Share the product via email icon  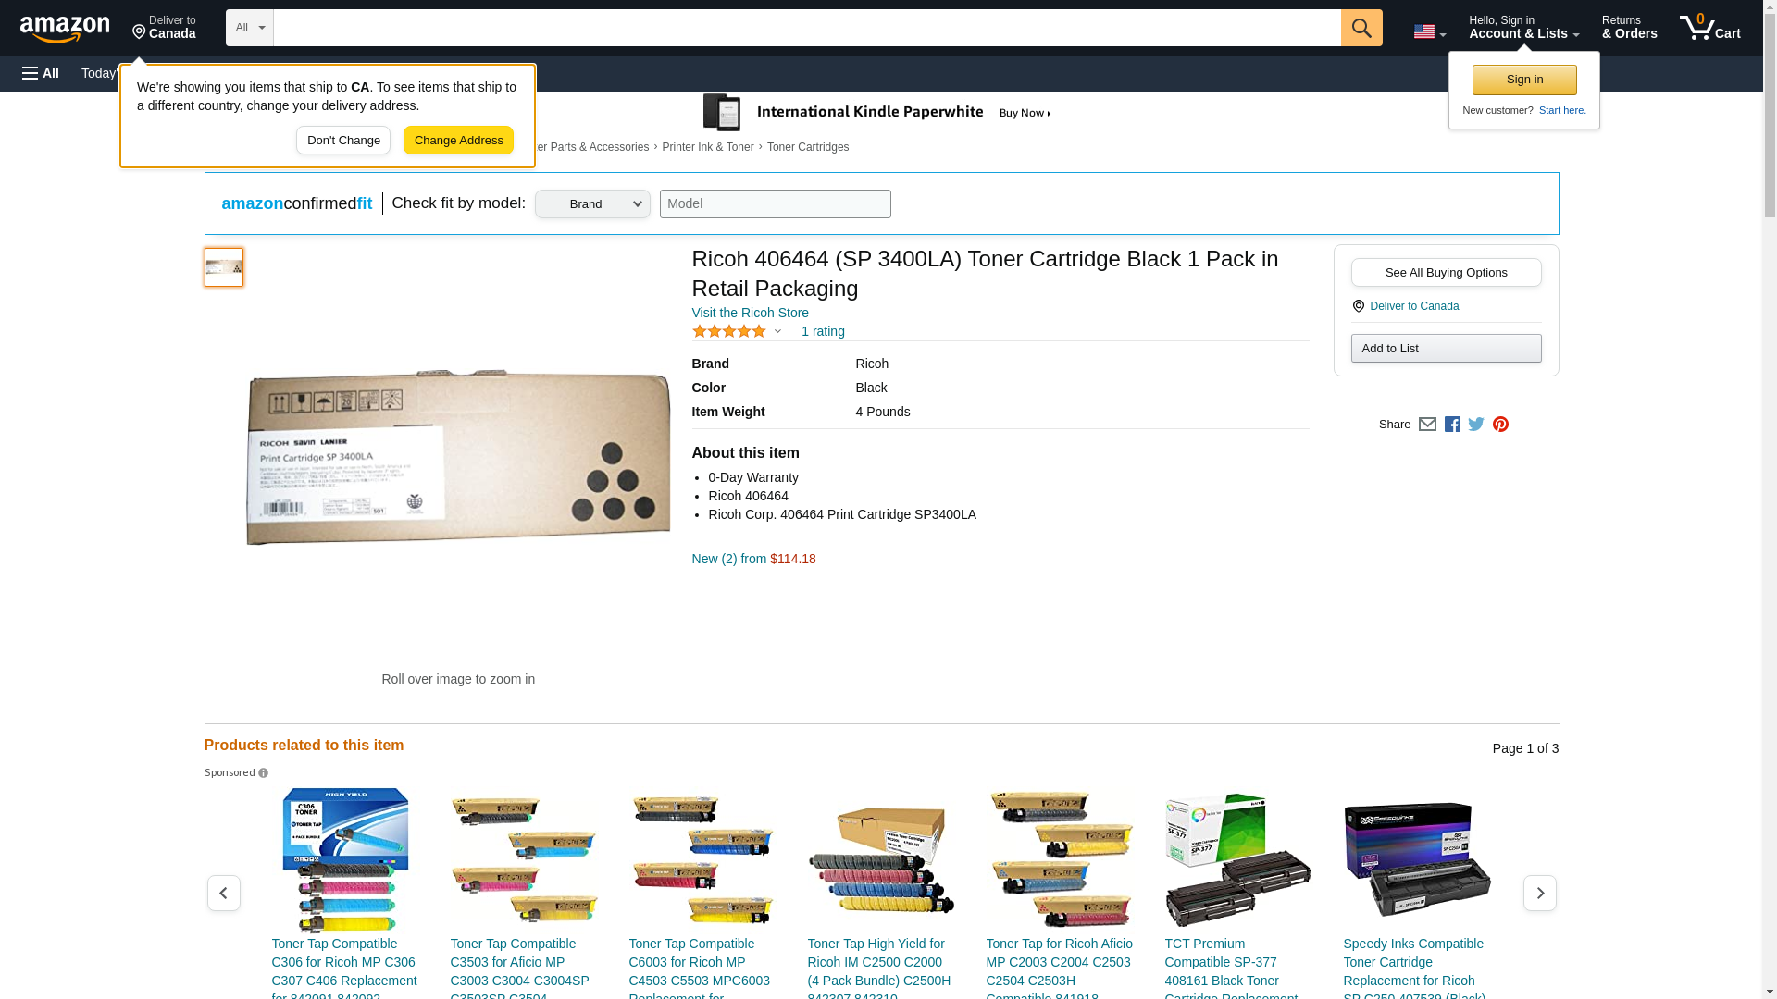[x=1427, y=425]
